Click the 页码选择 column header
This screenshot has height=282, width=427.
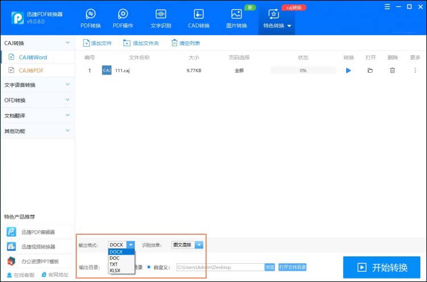(x=239, y=57)
